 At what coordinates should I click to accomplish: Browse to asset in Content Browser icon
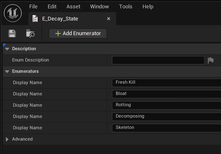(x=30, y=33)
